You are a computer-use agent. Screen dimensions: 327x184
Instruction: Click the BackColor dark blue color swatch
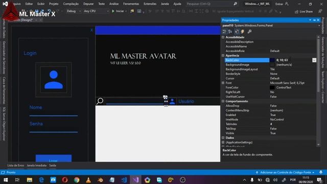pos(272,60)
